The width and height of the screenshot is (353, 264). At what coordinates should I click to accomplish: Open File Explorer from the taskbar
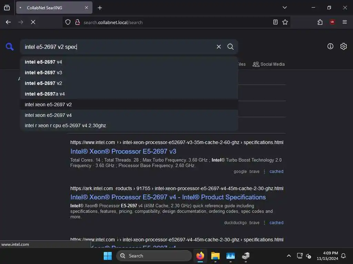[x=215, y=256]
